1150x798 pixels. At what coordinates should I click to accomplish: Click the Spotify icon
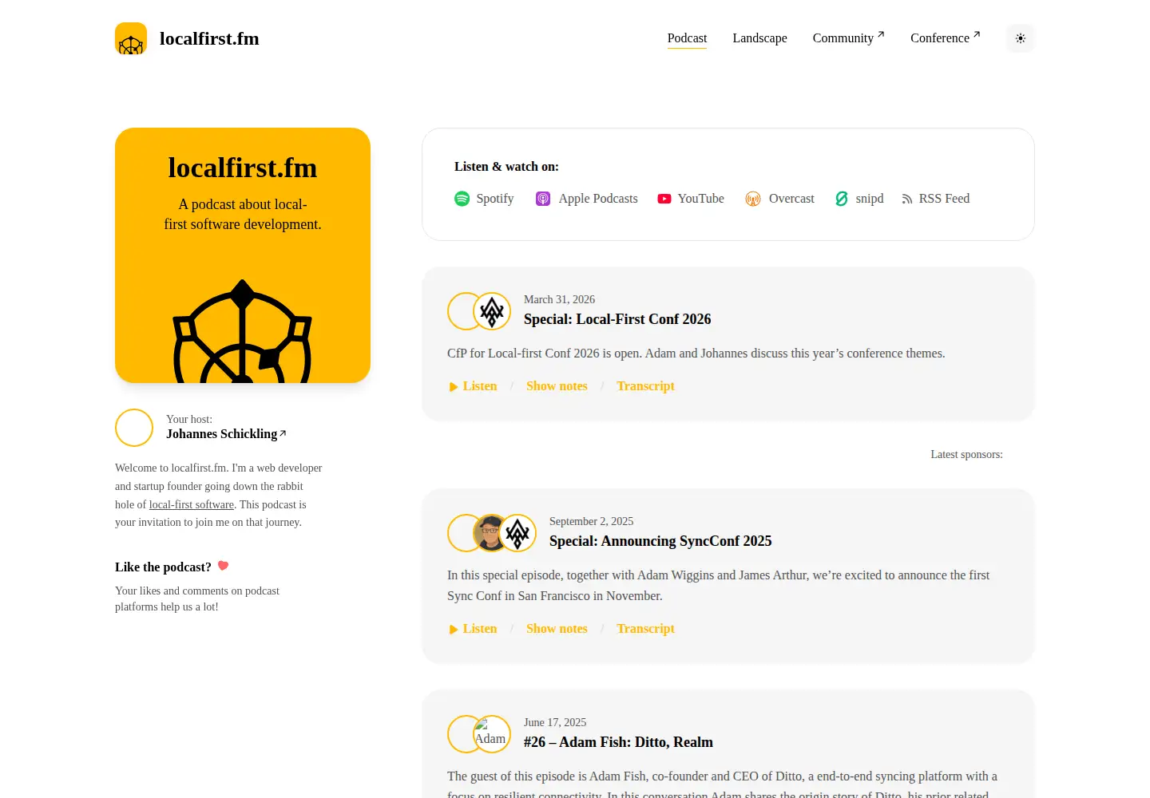pyautogui.click(x=462, y=199)
